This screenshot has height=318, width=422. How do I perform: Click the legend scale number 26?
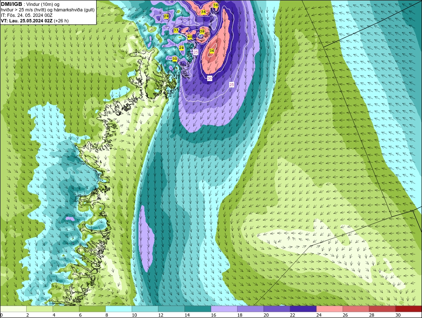(345, 315)
